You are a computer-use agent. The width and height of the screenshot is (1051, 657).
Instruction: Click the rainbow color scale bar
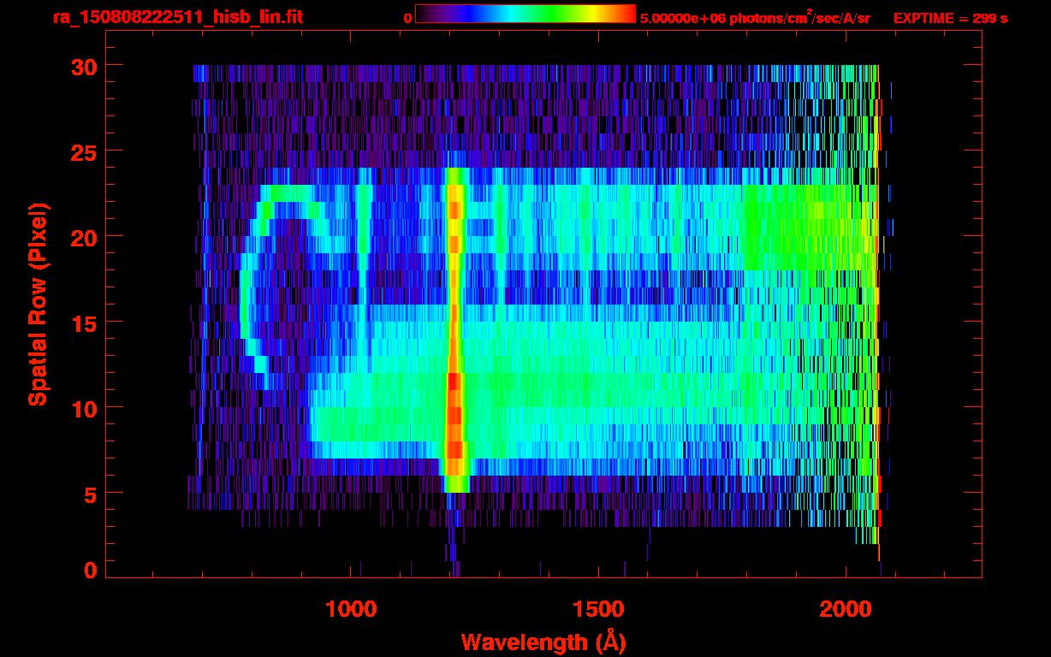point(525,14)
